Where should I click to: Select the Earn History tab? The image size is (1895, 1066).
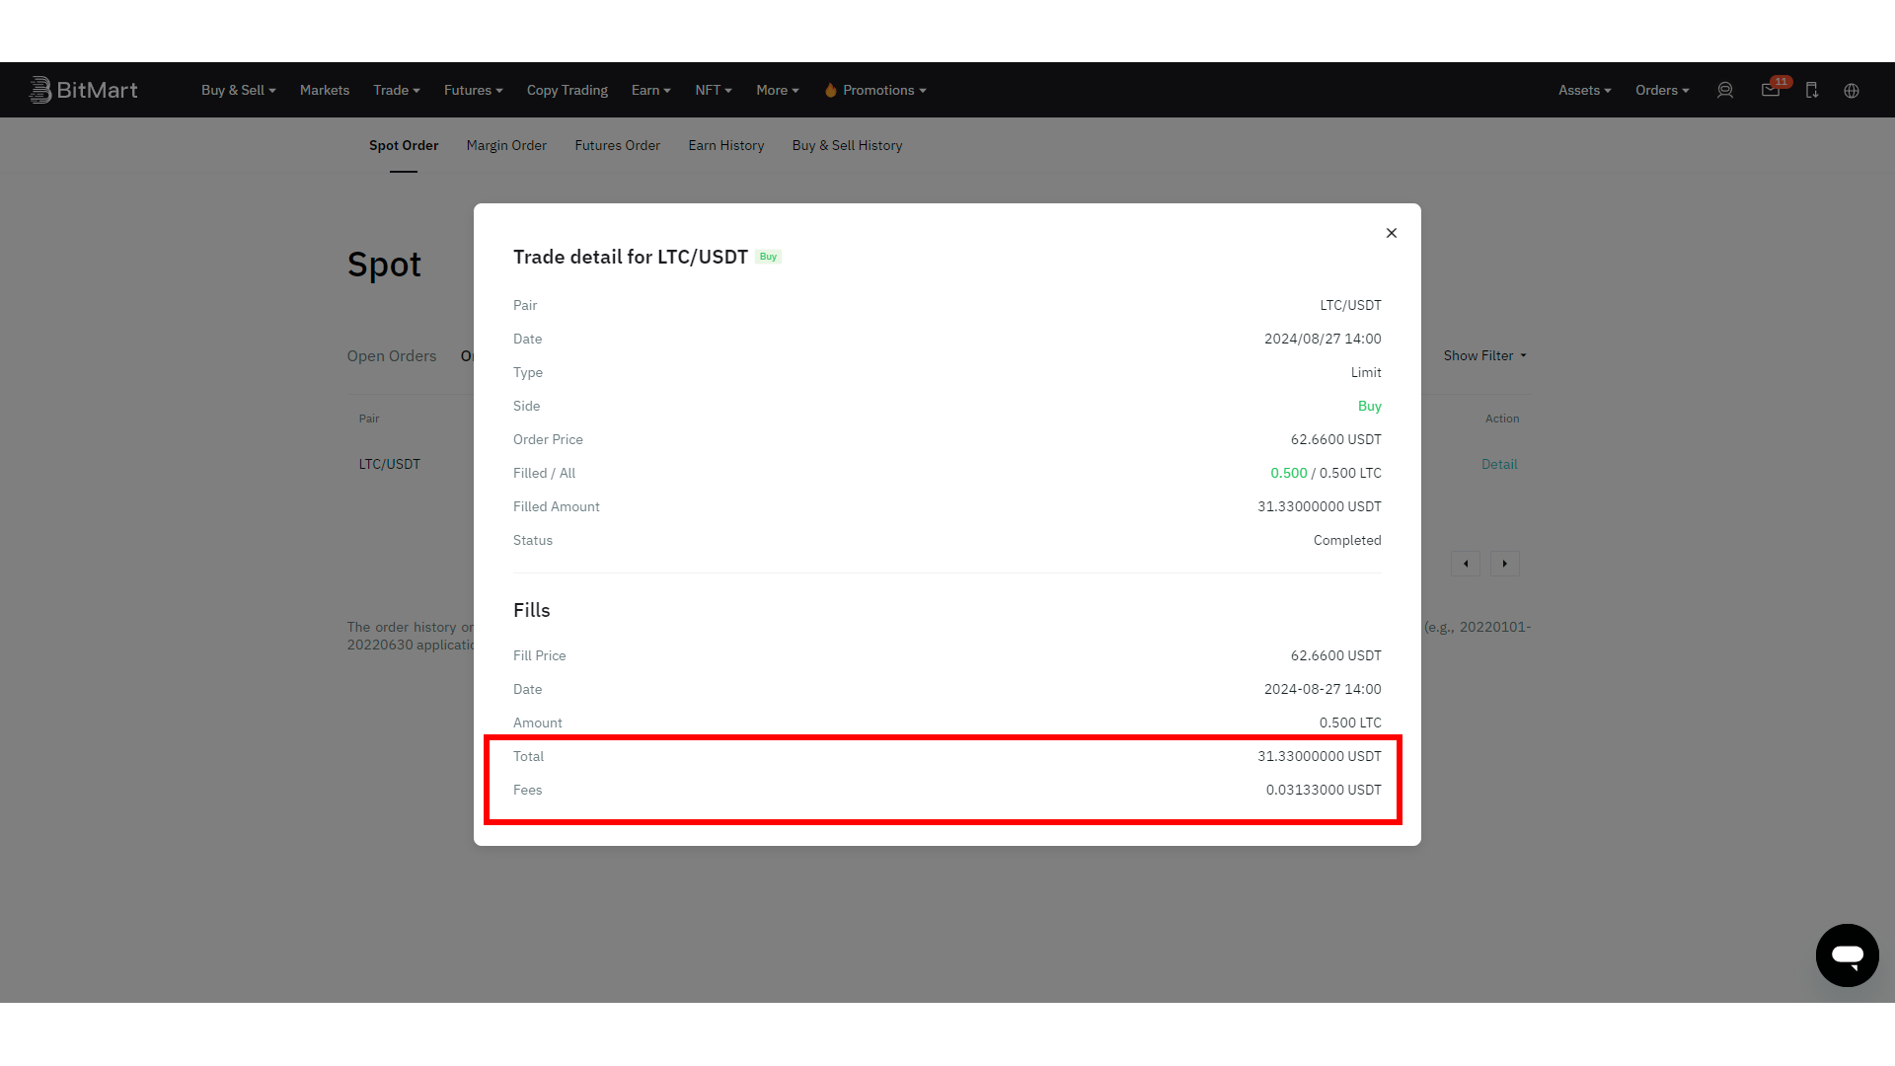726,144
